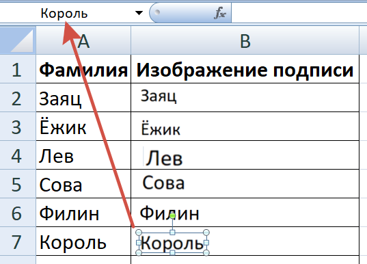
Task: Select row 1 header
Action: (x=18, y=69)
